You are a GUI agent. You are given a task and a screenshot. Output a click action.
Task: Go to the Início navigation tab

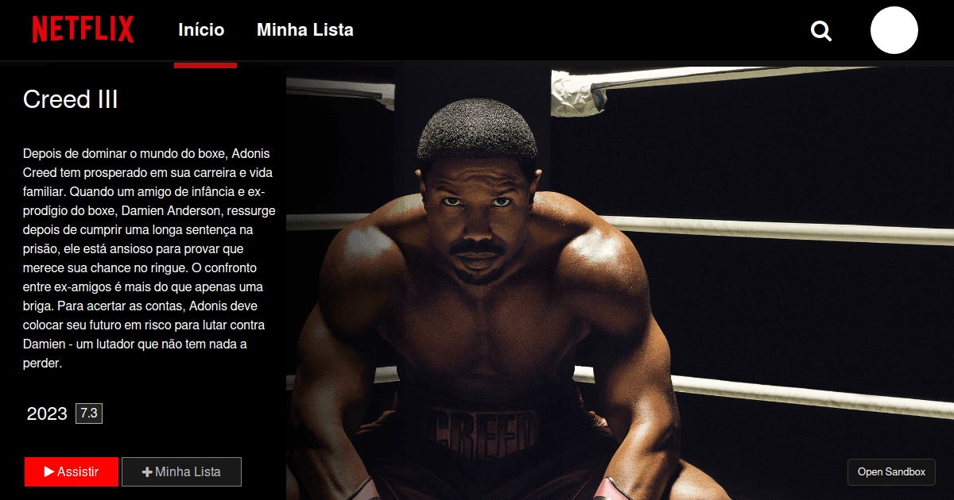[201, 30]
